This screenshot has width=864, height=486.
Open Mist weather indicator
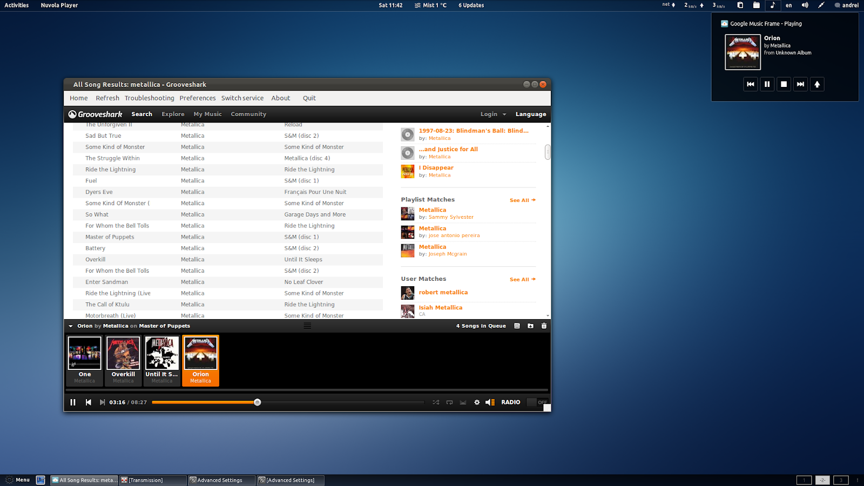(430, 5)
